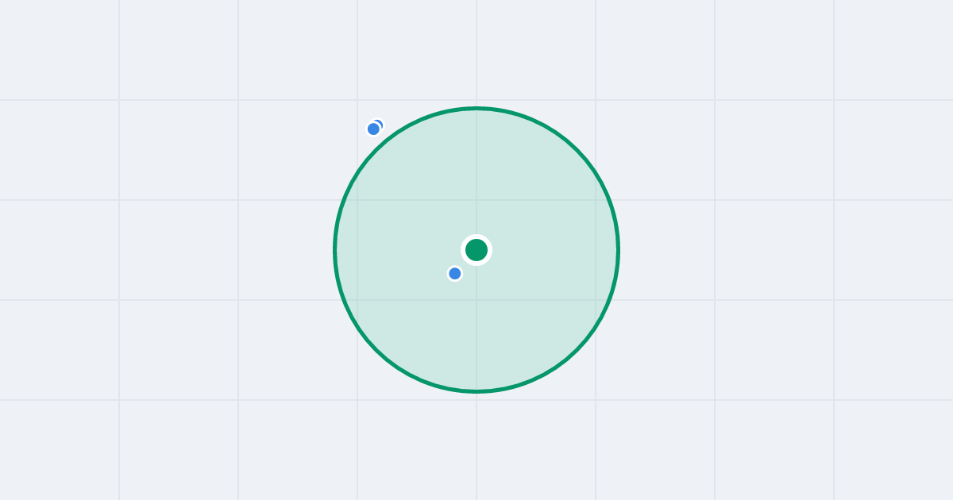This screenshot has width=953, height=500.
Task: Select the front blue point outside the circle
Action: pyautogui.click(x=373, y=129)
